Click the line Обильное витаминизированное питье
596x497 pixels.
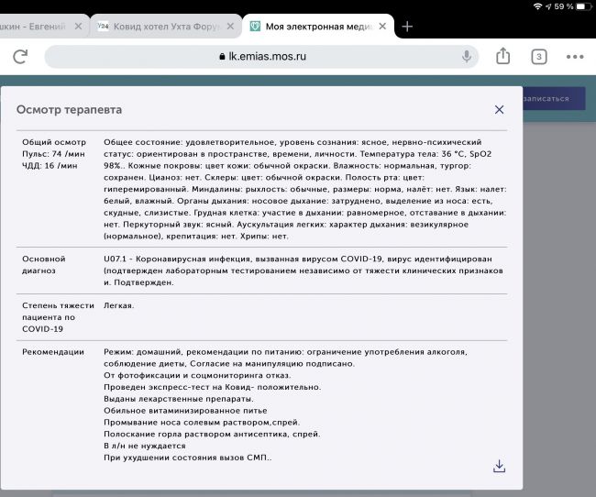click(x=185, y=411)
